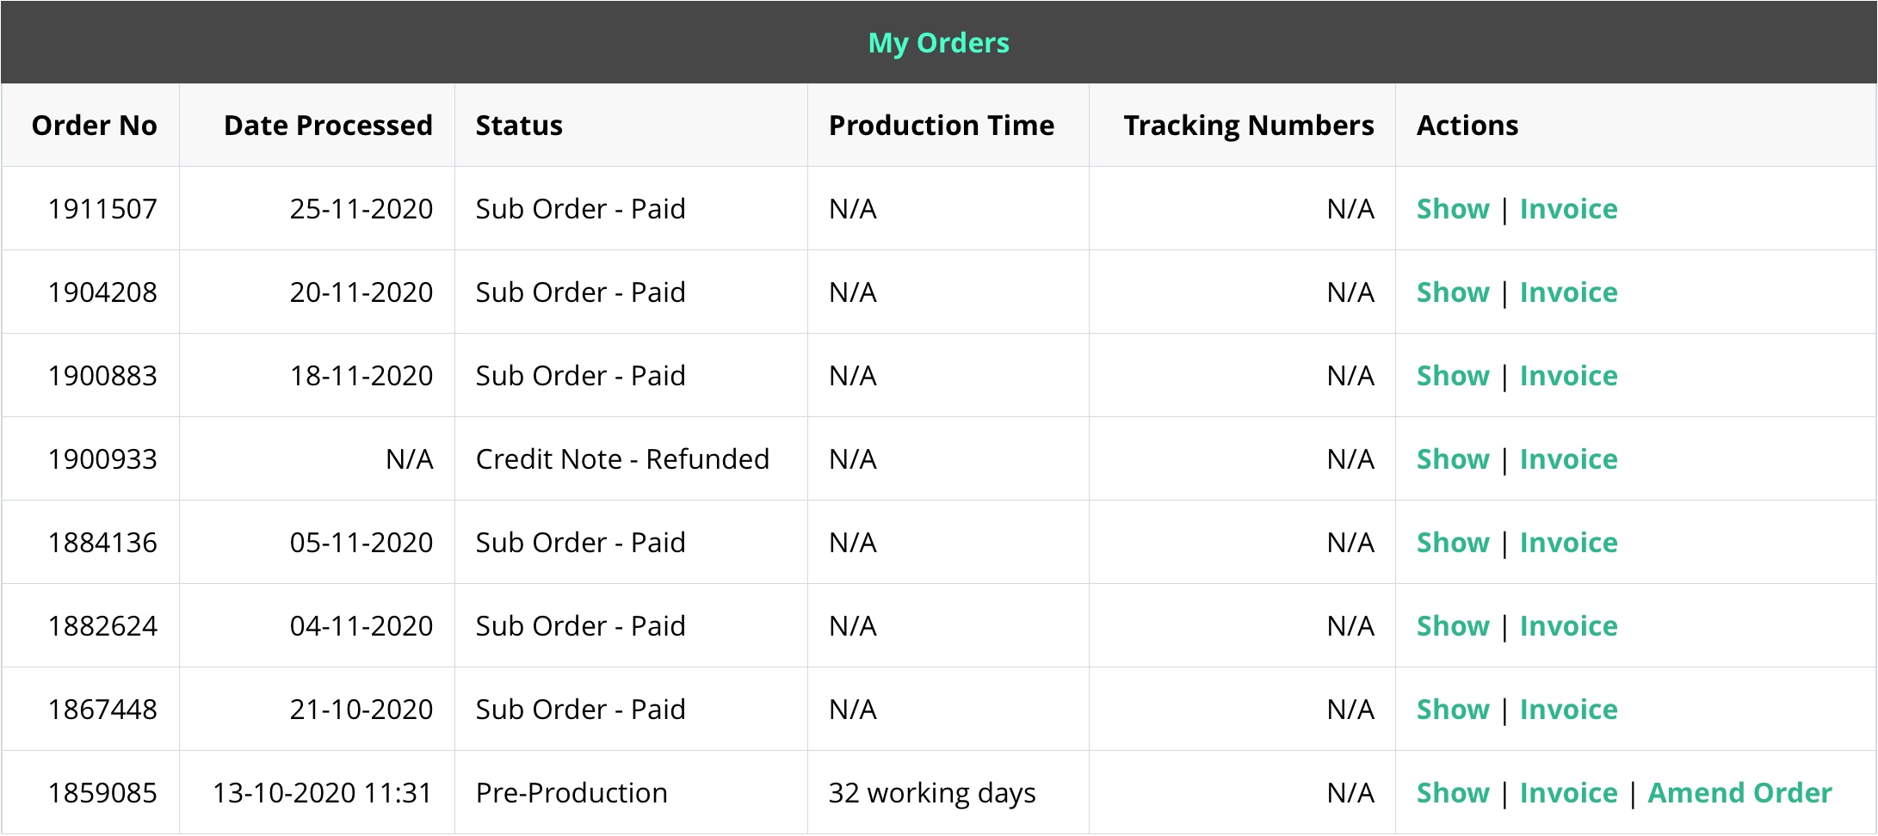This screenshot has height=836, width=1878.
Task: Click the Date Processed column header
Action: pos(328,126)
